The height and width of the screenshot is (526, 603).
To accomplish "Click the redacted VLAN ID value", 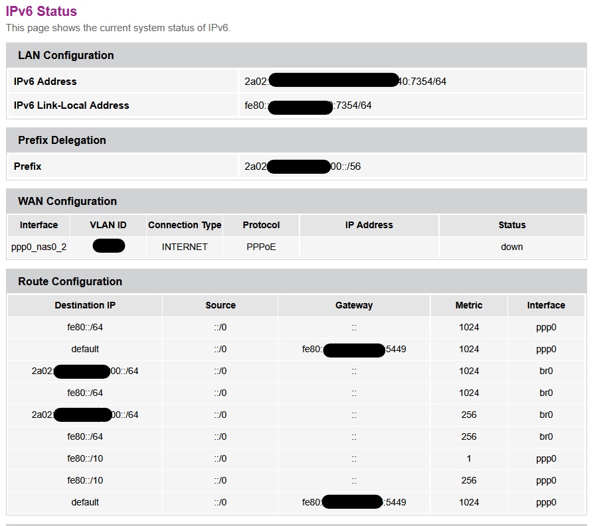I will [x=109, y=246].
